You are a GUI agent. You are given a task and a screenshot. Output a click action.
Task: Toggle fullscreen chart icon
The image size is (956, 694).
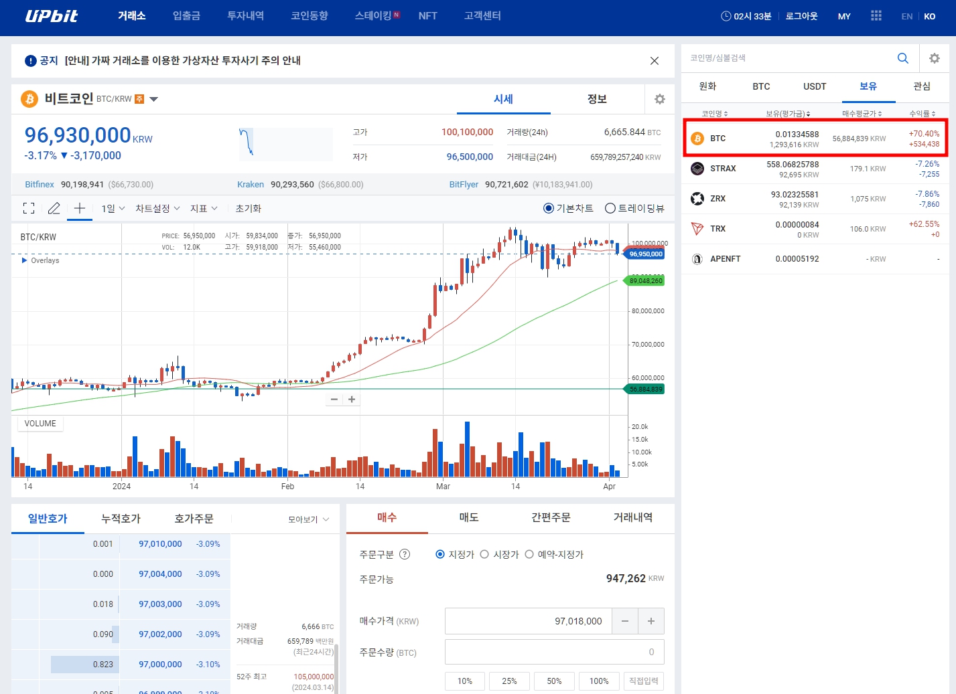(x=29, y=208)
